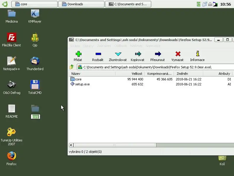Click the Rozbalit extract icon
This screenshot has width=234, height=176.
[98, 54]
